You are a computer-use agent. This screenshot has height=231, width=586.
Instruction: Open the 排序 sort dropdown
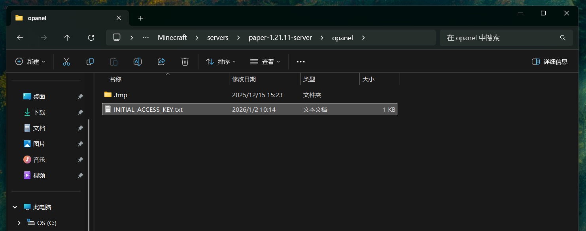221,62
